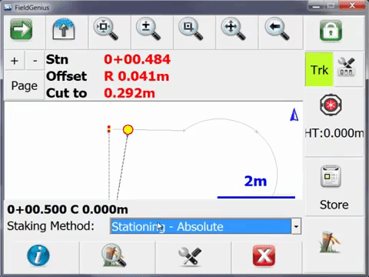The width and height of the screenshot is (369, 277).
Task: Click the zoom previous magnifier
Action: [278, 30]
